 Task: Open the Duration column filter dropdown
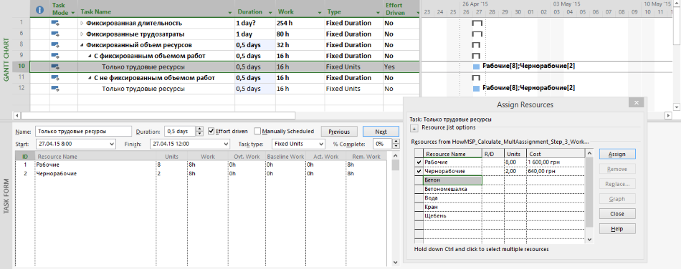click(270, 12)
